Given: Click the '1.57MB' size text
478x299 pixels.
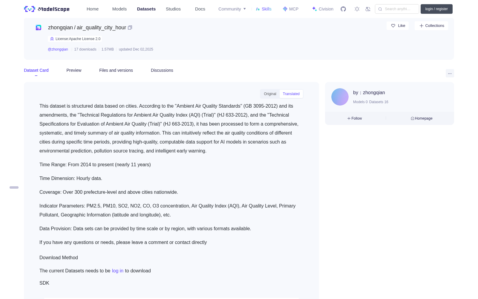Looking at the screenshot, I should pyautogui.click(x=108, y=49).
